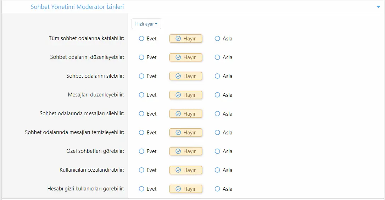385x200 pixels.
Task: Select Hayır for Sohbet odalarını düzenleyebilir
Action: pos(186,57)
